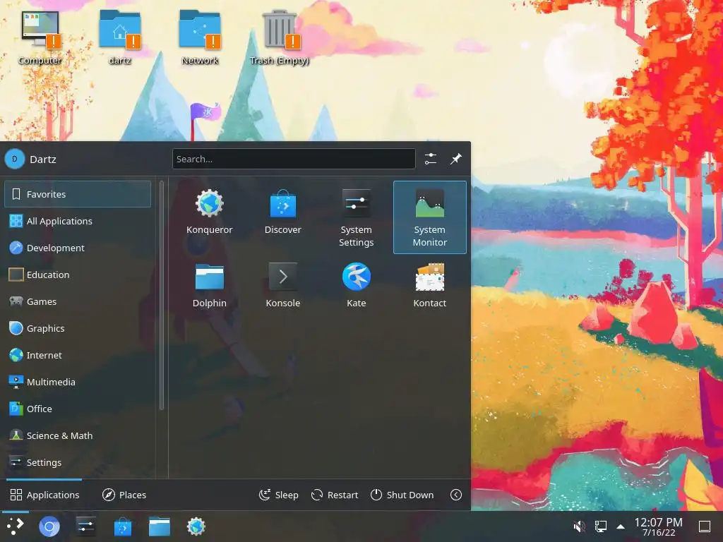
Task: Open Dolphin file manager in favorites
Action: coord(209,285)
